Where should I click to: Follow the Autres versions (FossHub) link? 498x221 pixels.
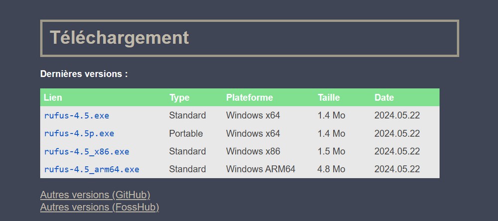click(x=100, y=207)
